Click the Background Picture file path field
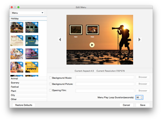The width and height of the screenshot is (162, 121). [105, 84]
